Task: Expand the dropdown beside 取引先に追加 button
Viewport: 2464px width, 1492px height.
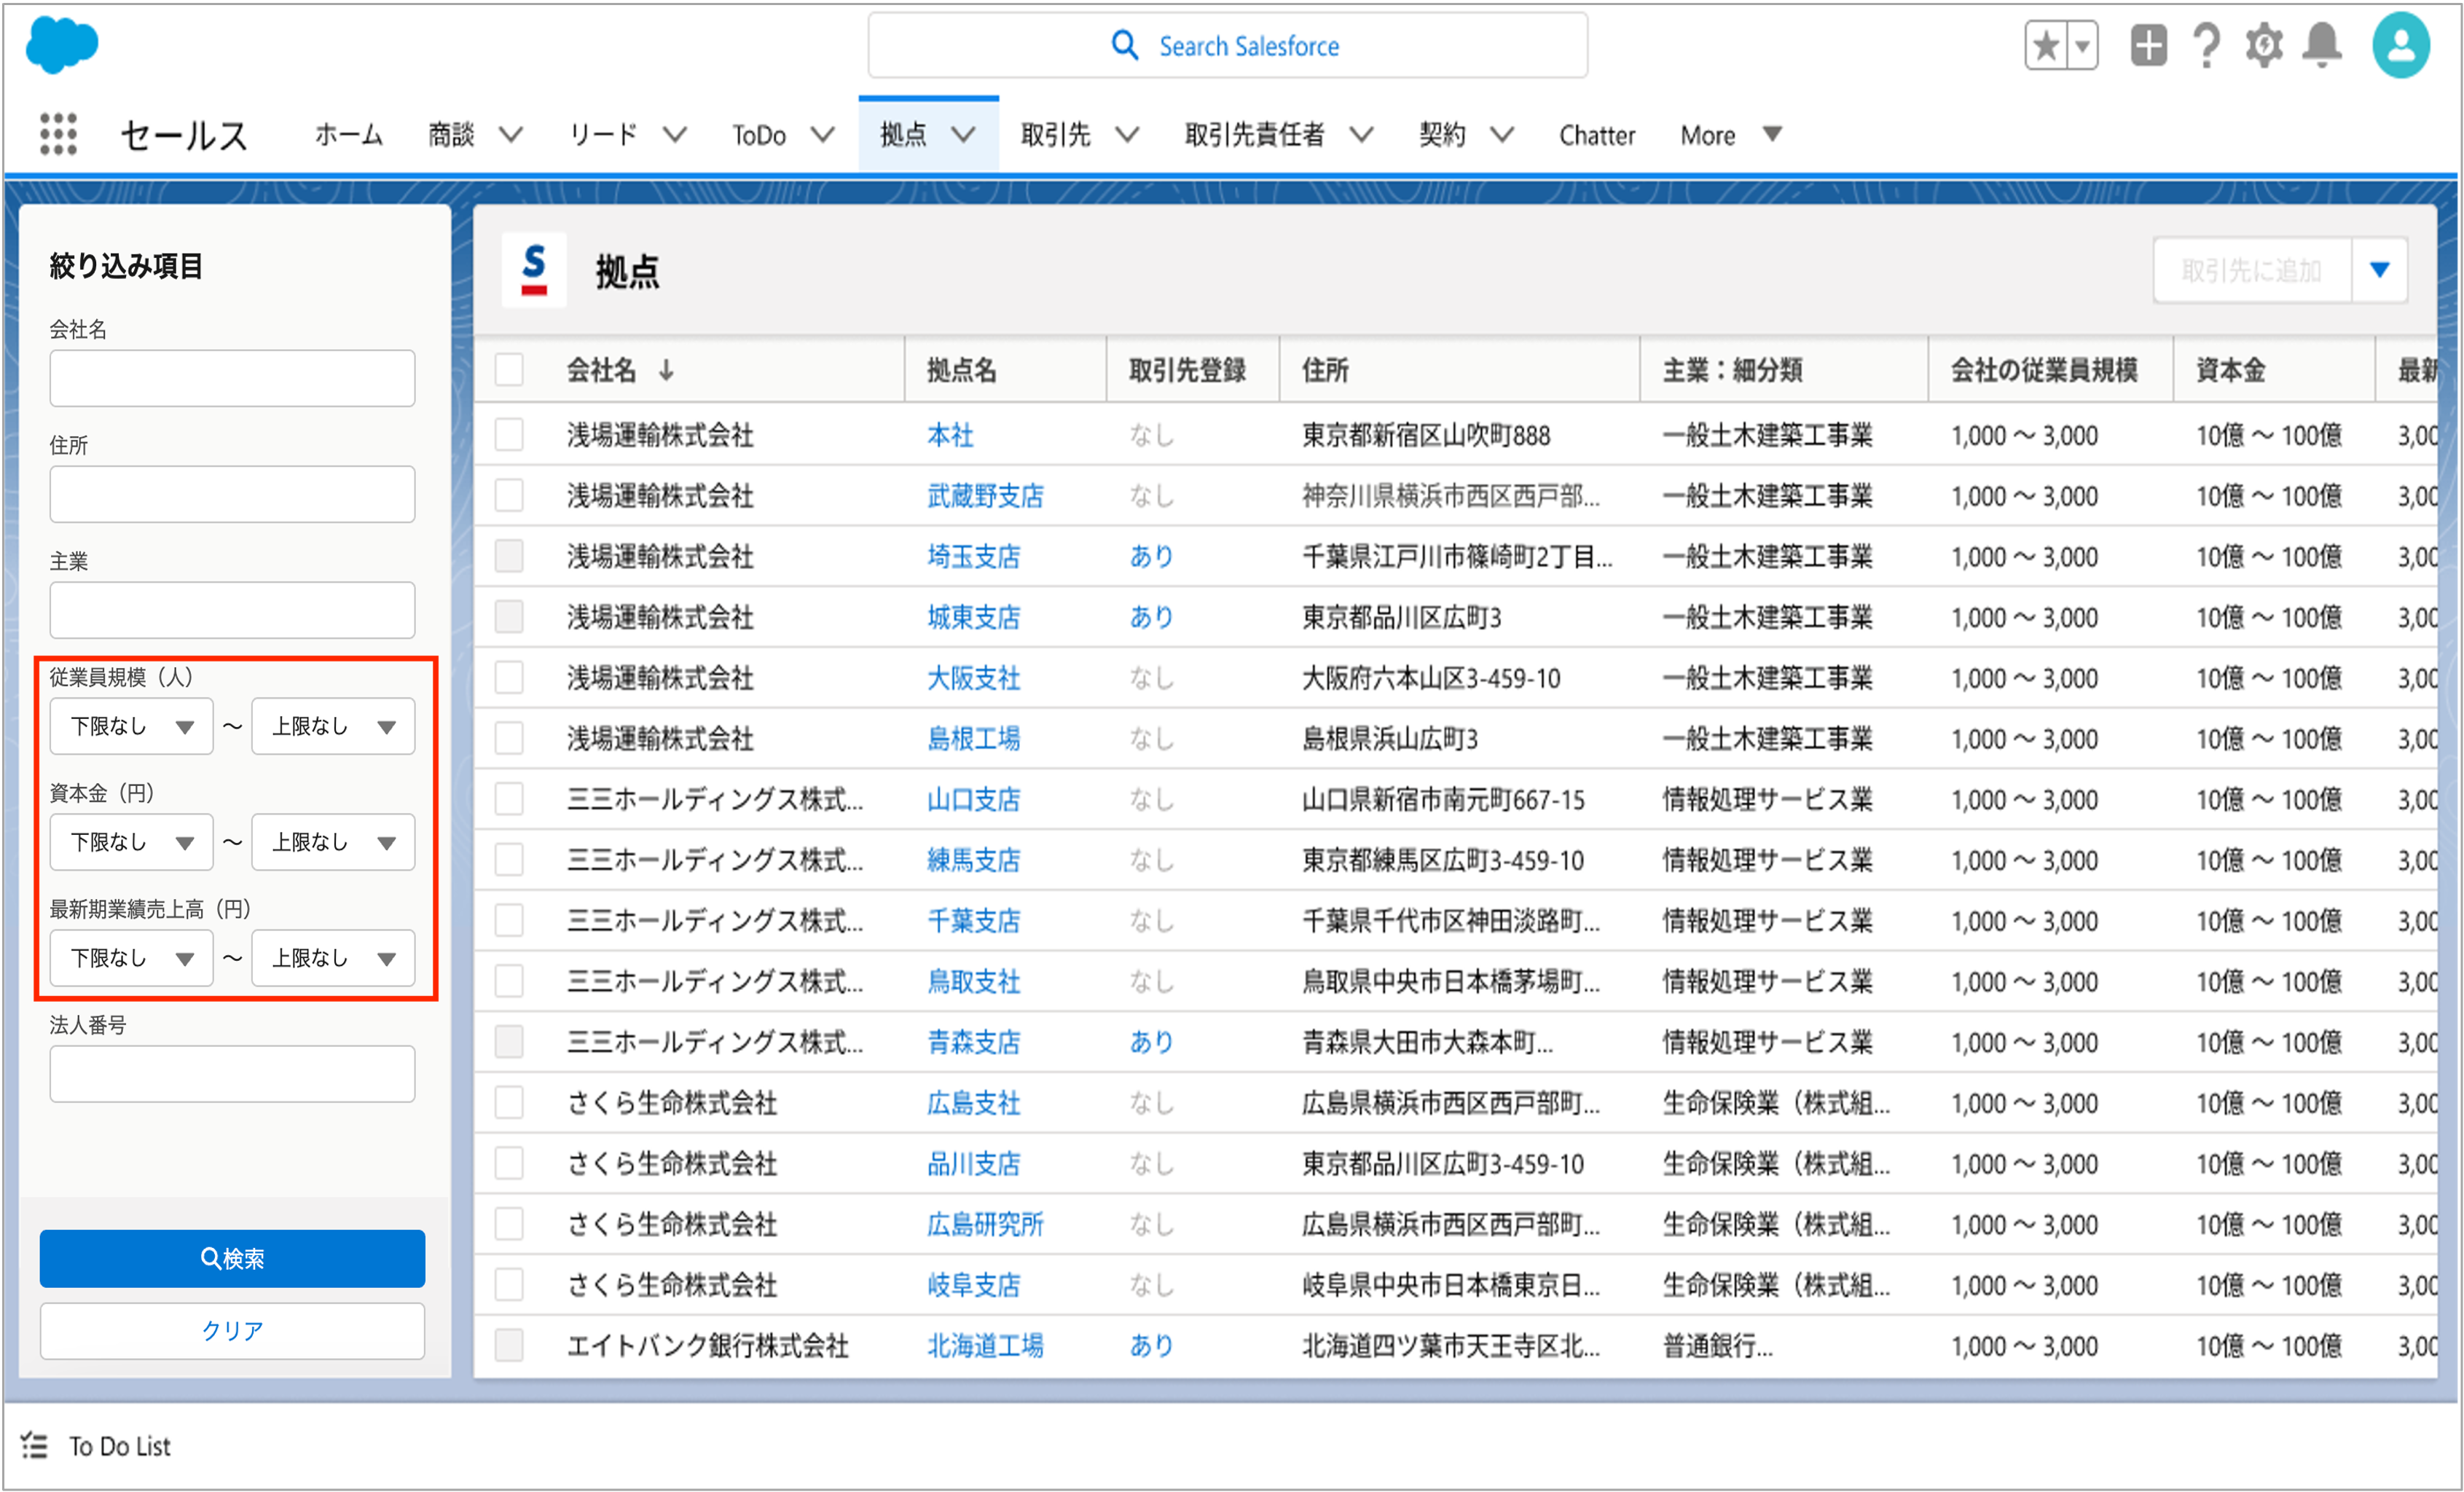Action: tap(2379, 270)
